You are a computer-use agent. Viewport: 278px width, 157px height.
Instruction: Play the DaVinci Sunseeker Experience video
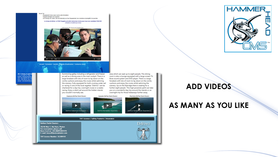(x=108, y=106)
